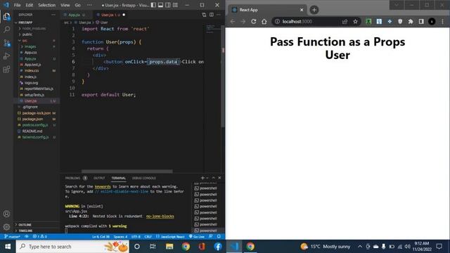Click the keywords link in the terminal

click(103, 186)
